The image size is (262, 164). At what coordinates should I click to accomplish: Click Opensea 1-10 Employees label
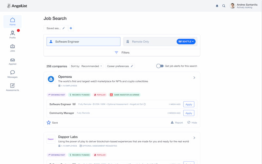(68, 86)
